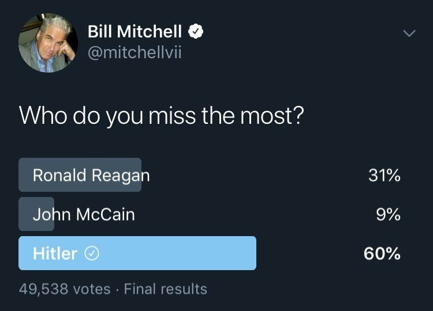This screenshot has width=433, height=311.
Task: Select the Ronald Reagan poll option
Action: pyautogui.click(x=91, y=175)
